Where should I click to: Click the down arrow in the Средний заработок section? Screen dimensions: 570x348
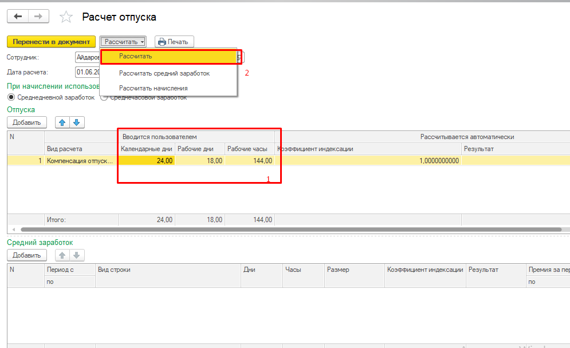(77, 255)
